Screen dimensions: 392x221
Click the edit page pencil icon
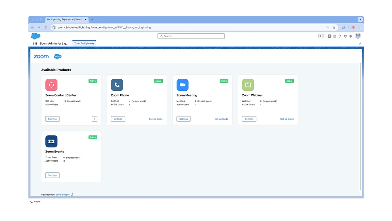[360, 43]
